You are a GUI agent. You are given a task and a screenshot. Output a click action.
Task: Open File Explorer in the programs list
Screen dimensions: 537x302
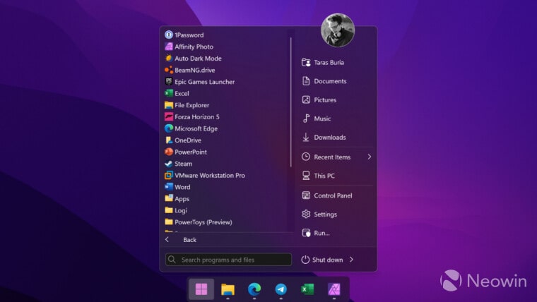[x=187, y=105]
